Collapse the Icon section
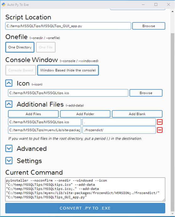175x217 pixels. (9, 83)
